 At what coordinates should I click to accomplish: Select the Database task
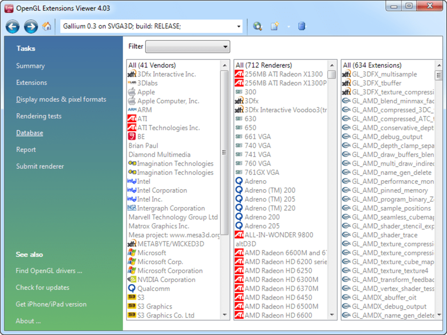point(29,133)
